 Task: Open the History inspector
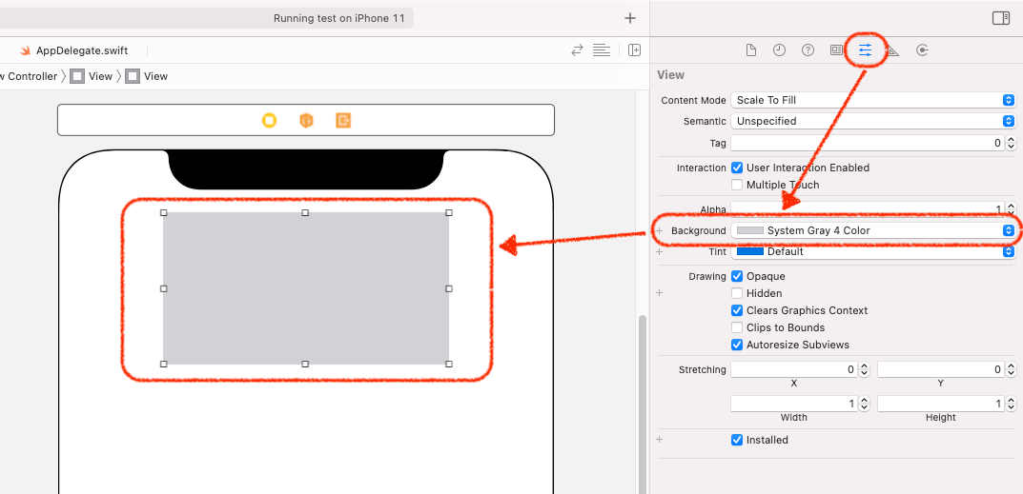pyautogui.click(x=779, y=50)
